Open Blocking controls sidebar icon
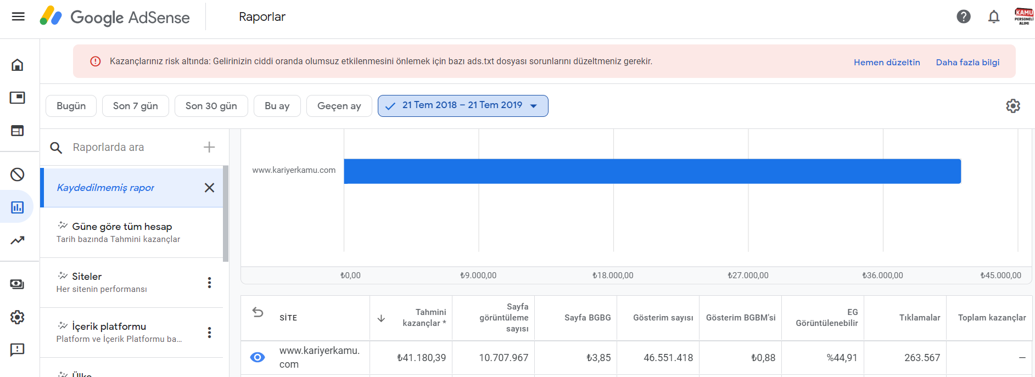Image resolution: width=1035 pixels, height=377 pixels. [18, 175]
